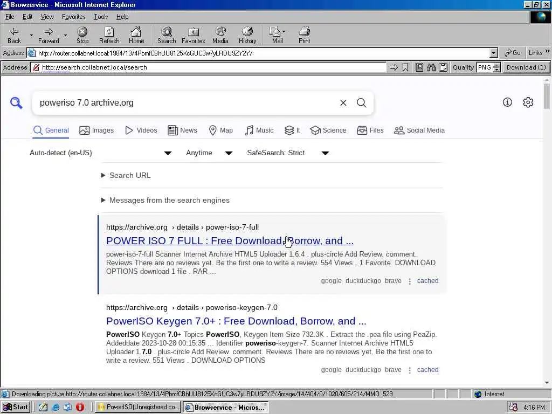This screenshot has width=552, height=414.
Task: Open the search info circle icon
Action: click(x=507, y=102)
